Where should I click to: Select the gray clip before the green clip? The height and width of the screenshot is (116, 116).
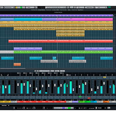(x=7, y=52)
